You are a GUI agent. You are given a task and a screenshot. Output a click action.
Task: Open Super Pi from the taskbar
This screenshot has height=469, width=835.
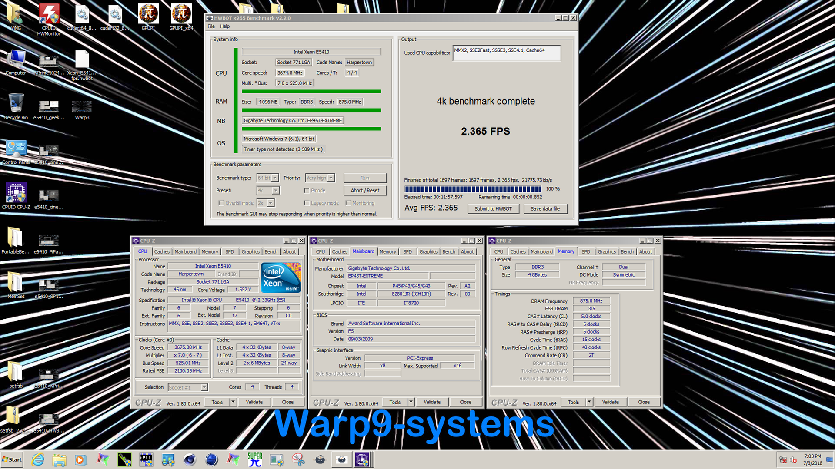[255, 459]
